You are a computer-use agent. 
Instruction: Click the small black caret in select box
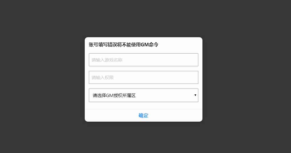(195, 95)
